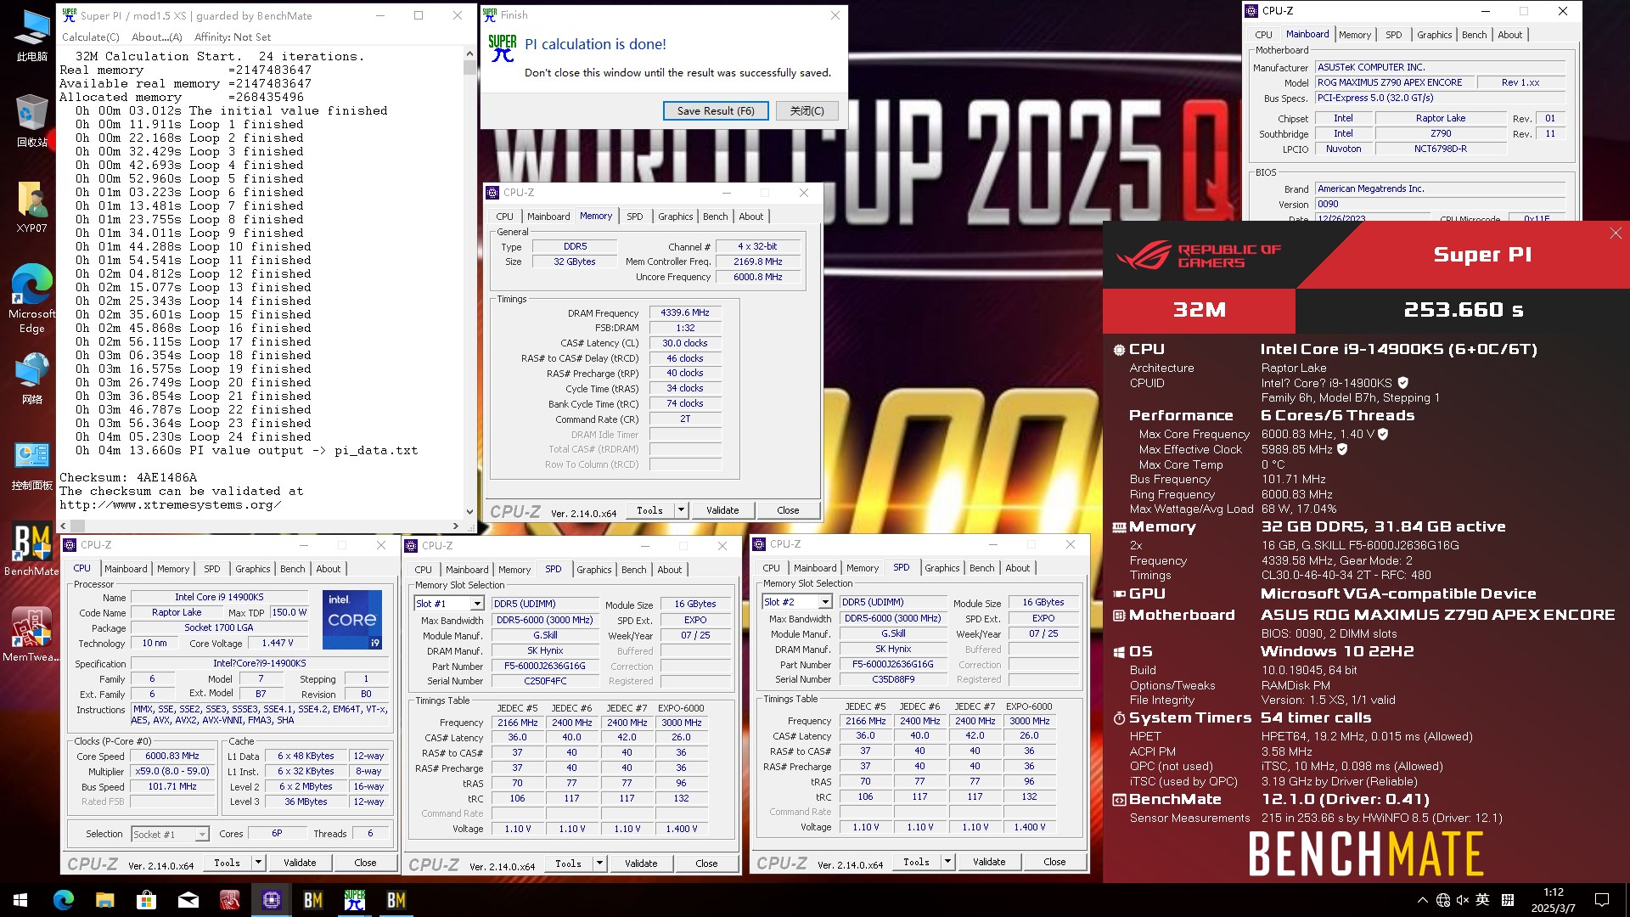
Task: Switch to Bench tab in Slot #1 window
Action: (x=633, y=570)
